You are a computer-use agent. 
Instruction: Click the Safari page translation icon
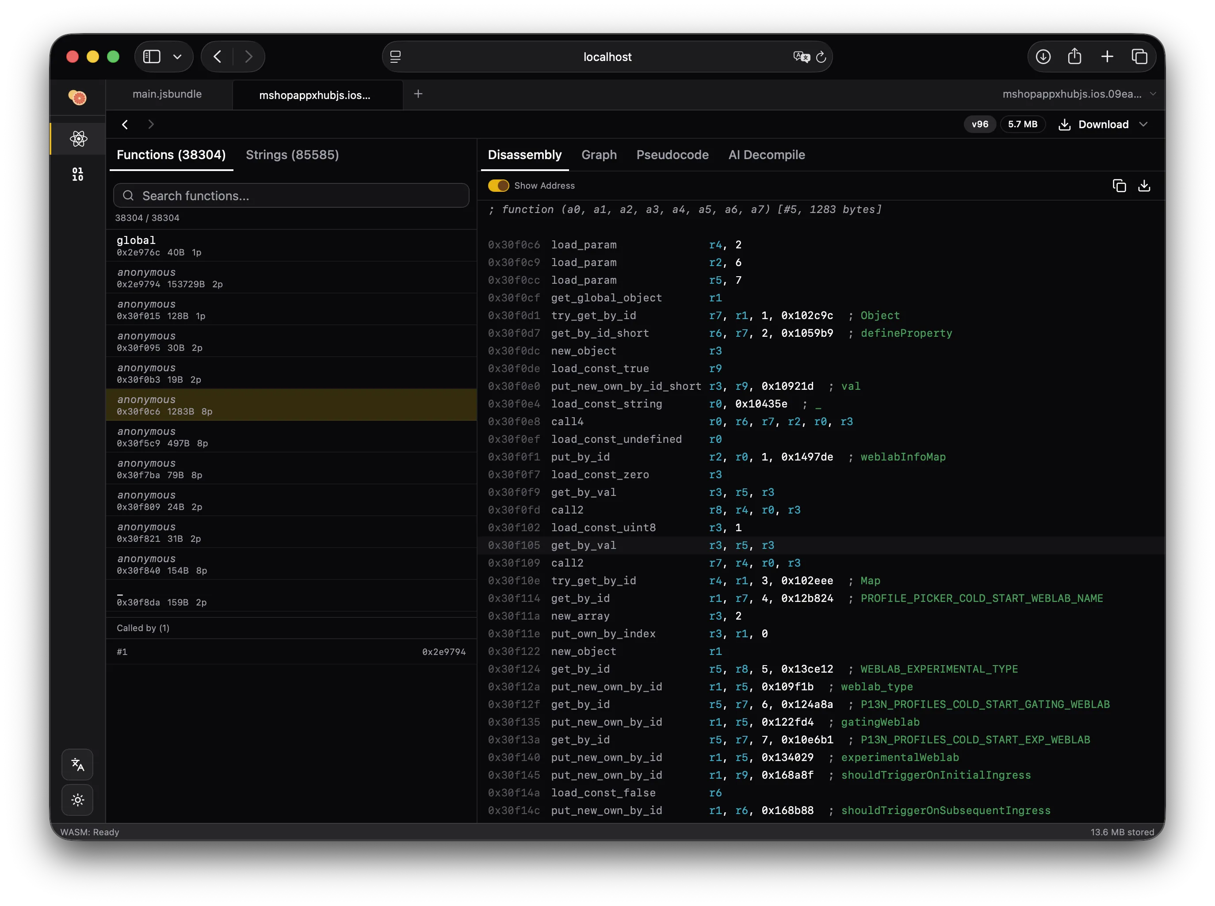coord(802,57)
